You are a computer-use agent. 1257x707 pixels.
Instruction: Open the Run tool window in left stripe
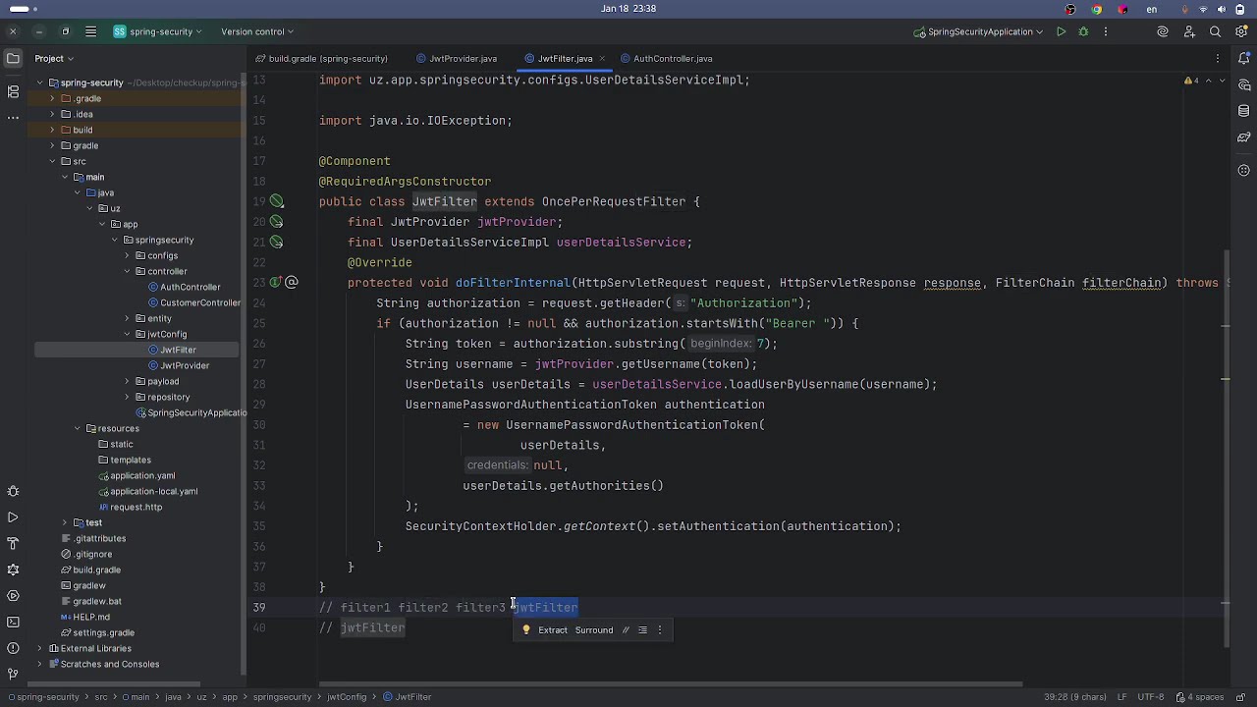[x=13, y=517]
